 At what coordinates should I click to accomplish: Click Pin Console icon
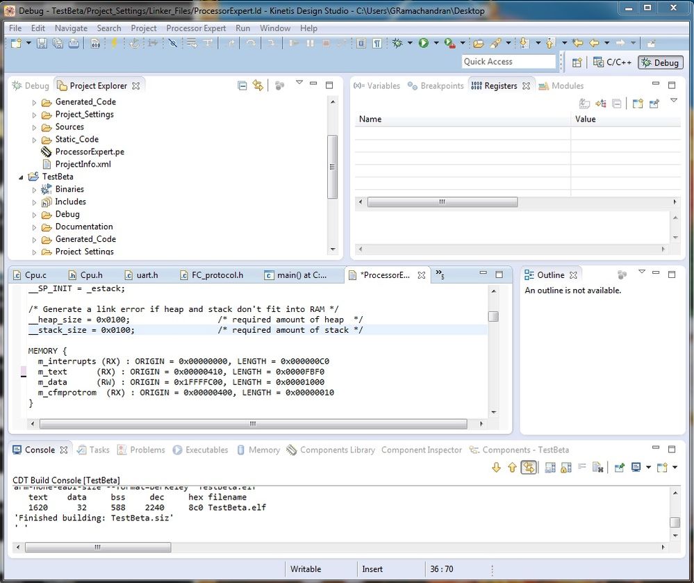pos(619,467)
